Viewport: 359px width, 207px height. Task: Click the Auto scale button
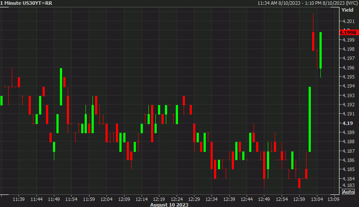pos(348,192)
